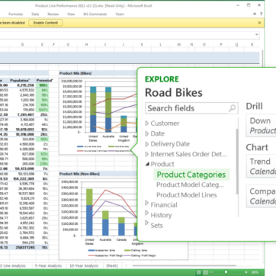The height and width of the screenshot is (276, 276).
Task: Expand the Date field group
Action: coord(147,133)
